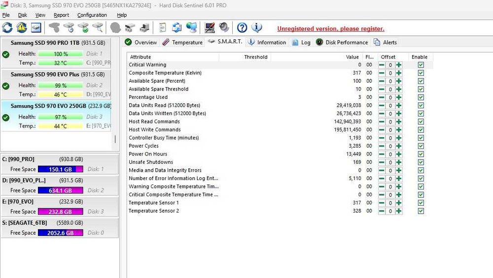Open the text report document icon

point(162,28)
